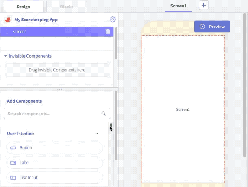Open project settings gear icon
The image size is (248, 187).
click(112, 20)
